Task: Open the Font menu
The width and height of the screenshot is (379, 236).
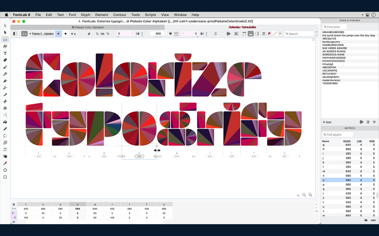Action: click(72, 15)
